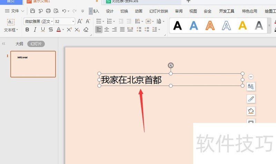This screenshot has width=276, height=164.
Task: Switch to the 设计 tab
Action: [110, 11]
